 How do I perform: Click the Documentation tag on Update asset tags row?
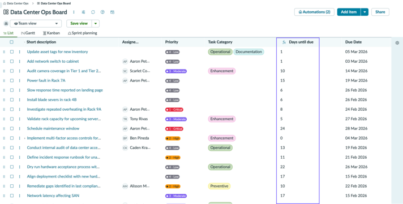[248, 52]
